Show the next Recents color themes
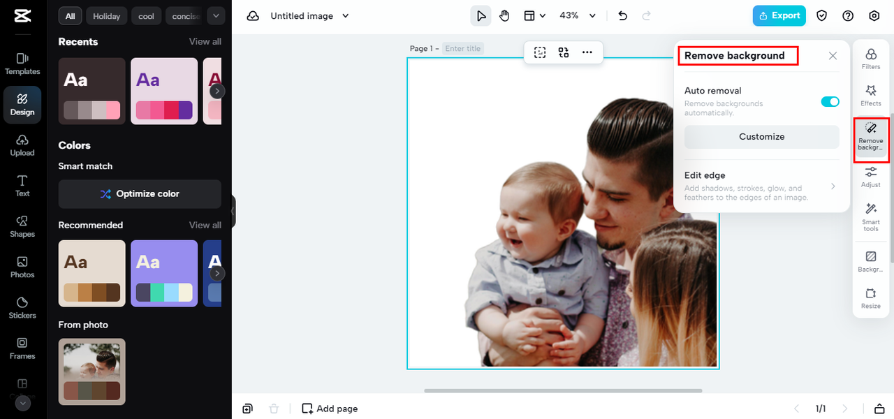This screenshot has height=419, width=894. pyautogui.click(x=217, y=91)
